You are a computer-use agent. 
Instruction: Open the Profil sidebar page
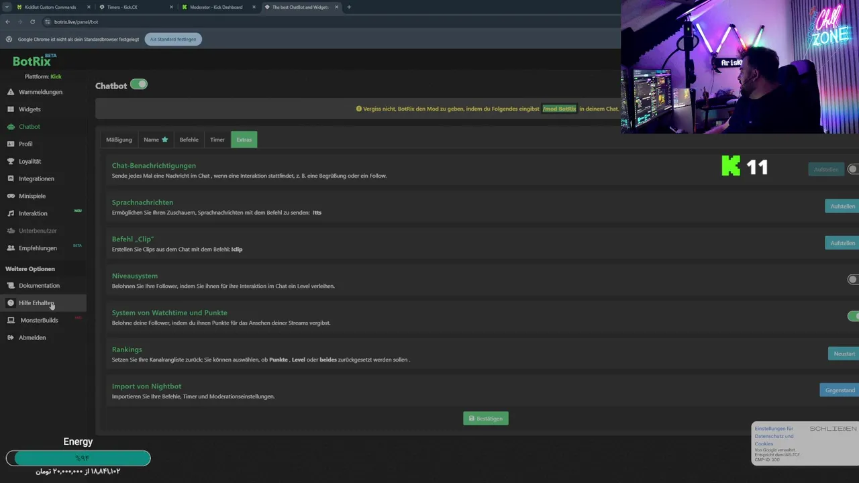(x=26, y=144)
